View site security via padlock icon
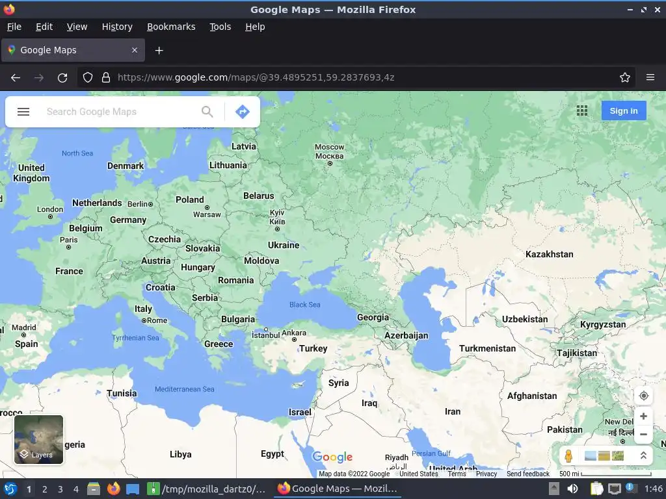This screenshot has height=499, width=666. pos(106,78)
